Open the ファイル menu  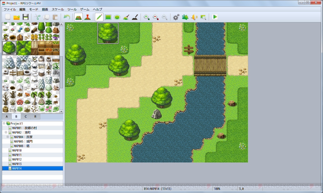click(10, 9)
